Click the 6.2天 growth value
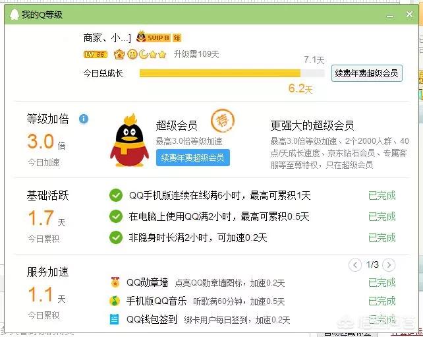 300,88
